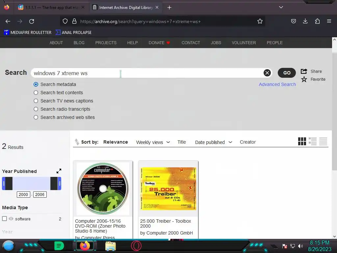Click the GO search button
This screenshot has width=337, height=253.
coord(287,73)
